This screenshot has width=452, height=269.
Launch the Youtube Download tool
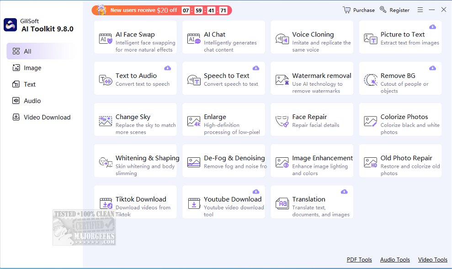point(224,202)
